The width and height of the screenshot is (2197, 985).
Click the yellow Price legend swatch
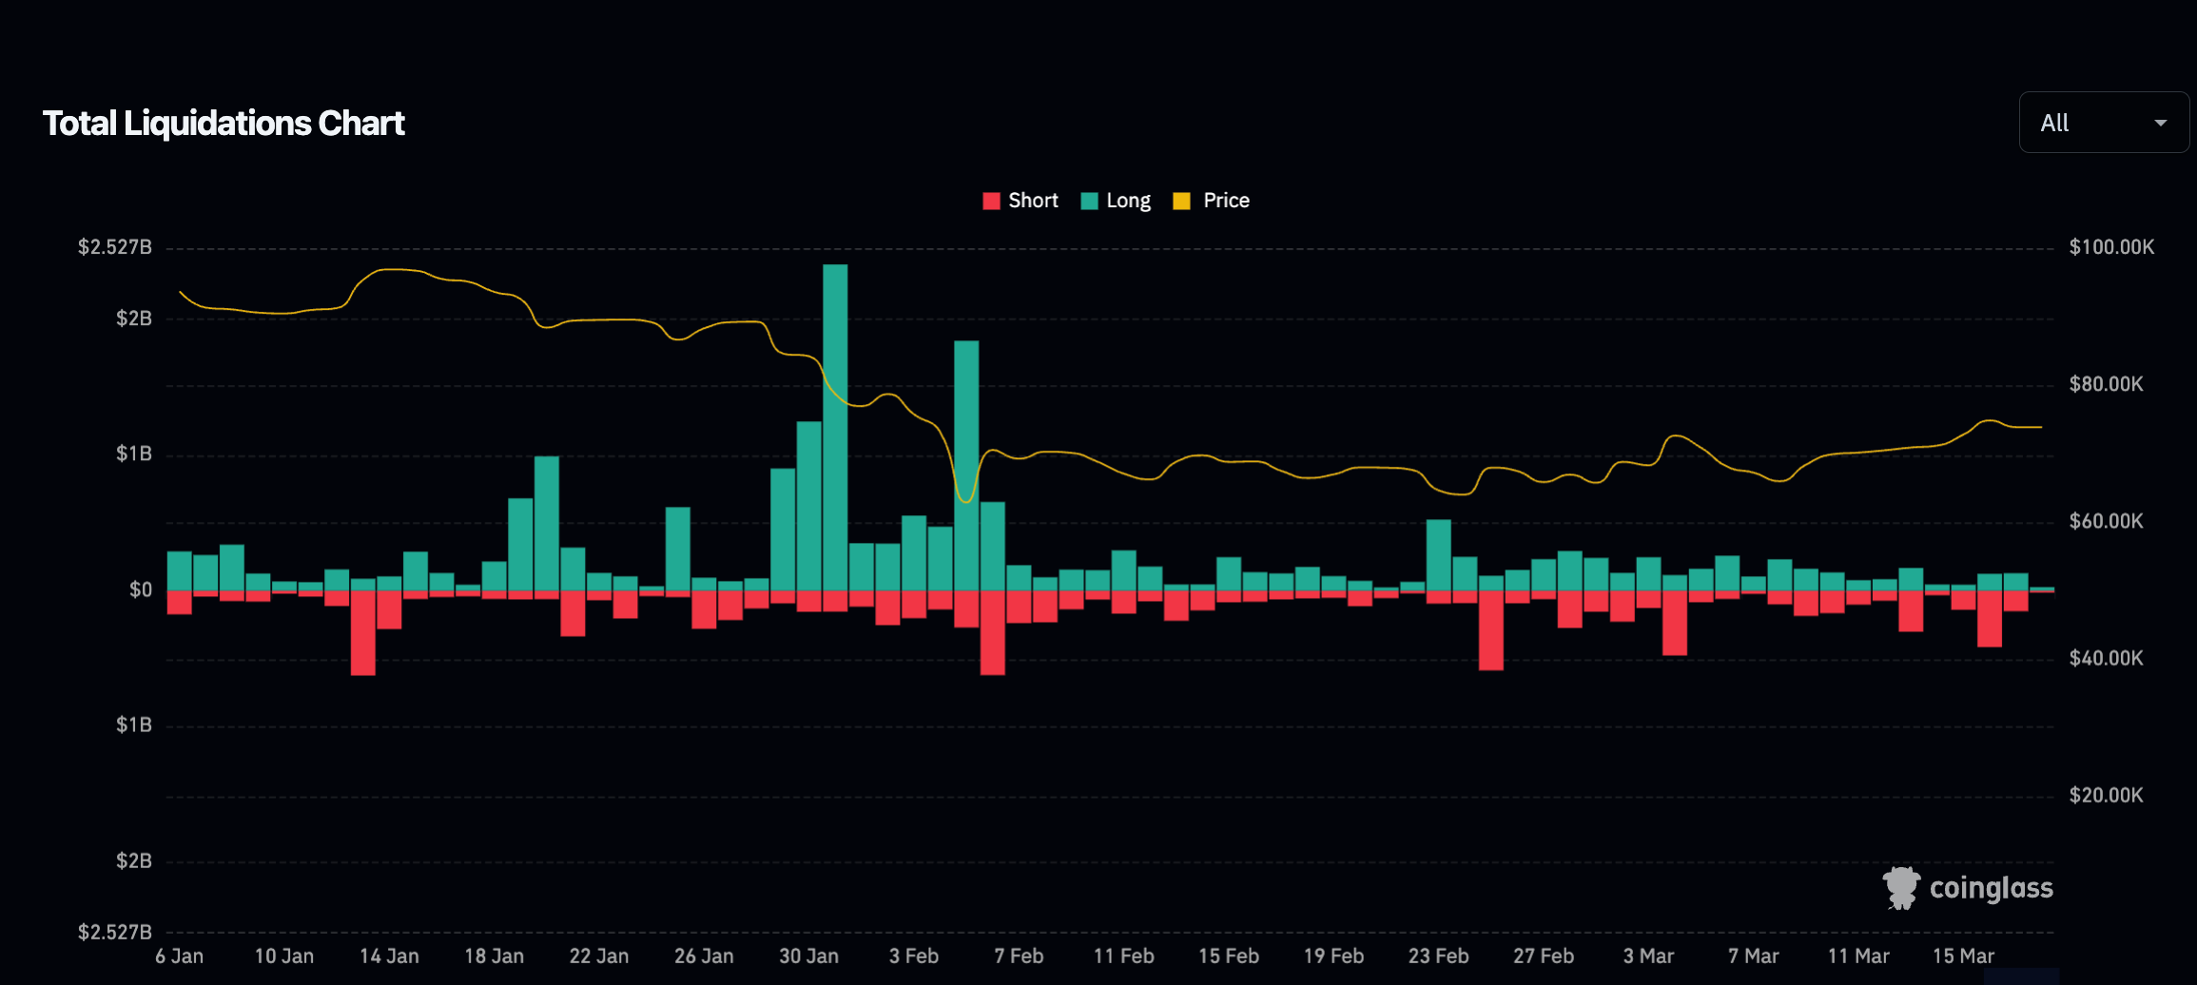(1181, 201)
